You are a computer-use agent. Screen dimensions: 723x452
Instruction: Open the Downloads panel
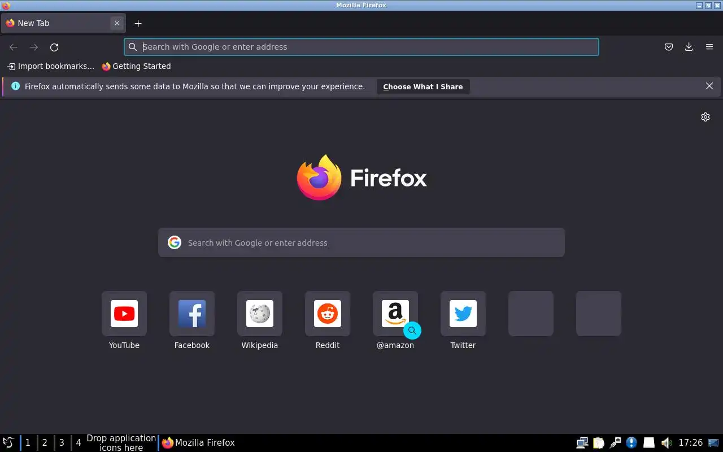[x=689, y=47]
